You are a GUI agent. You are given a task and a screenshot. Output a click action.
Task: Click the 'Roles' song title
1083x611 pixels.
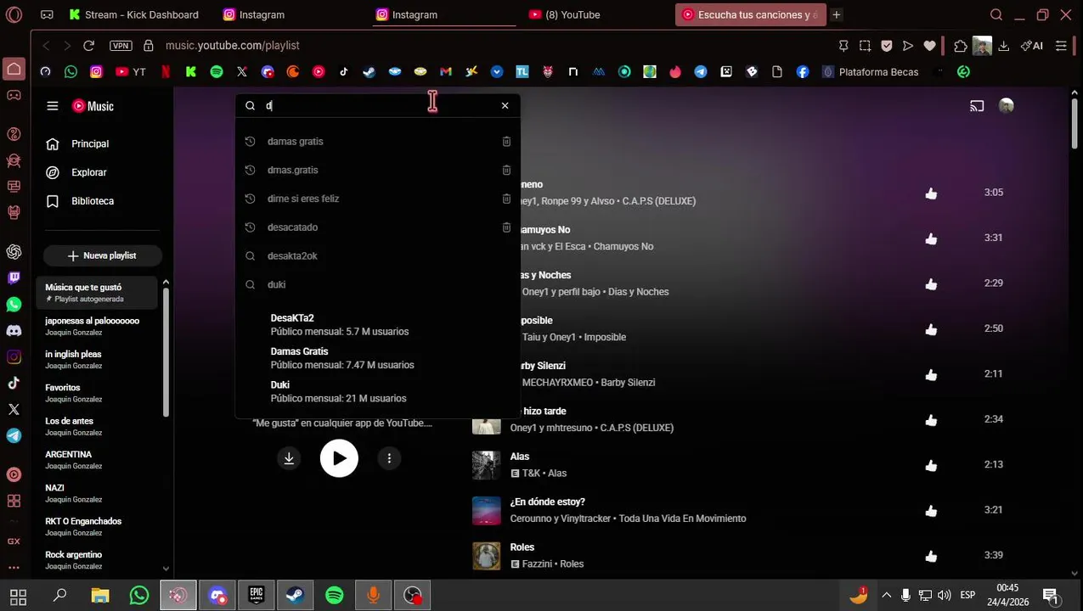(522, 548)
